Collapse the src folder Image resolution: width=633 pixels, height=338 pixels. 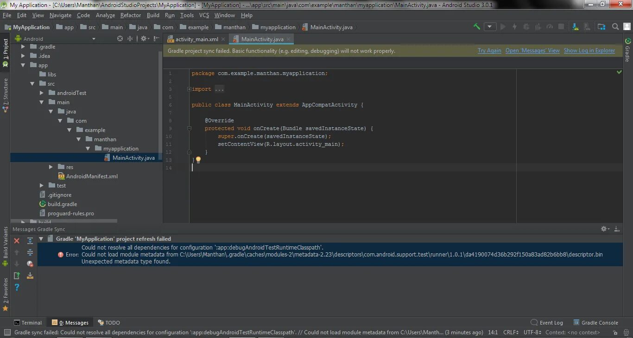pos(32,84)
